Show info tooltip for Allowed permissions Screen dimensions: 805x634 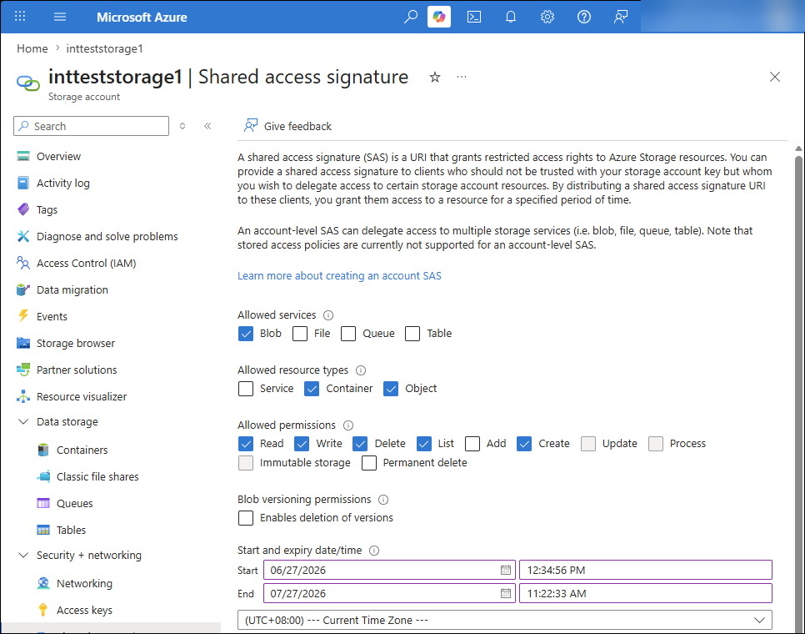(x=348, y=425)
